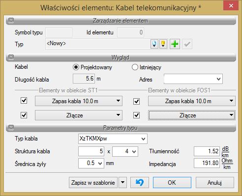Click the new type document icon

click(154, 44)
